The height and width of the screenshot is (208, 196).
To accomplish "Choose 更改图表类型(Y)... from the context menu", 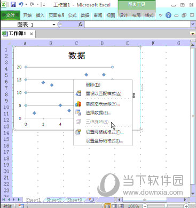I will point(103,104).
